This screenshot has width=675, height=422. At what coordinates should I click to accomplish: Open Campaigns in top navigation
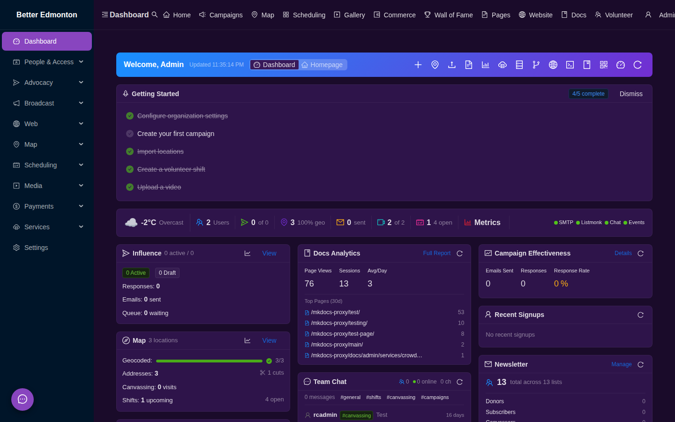(x=221, y=15)
